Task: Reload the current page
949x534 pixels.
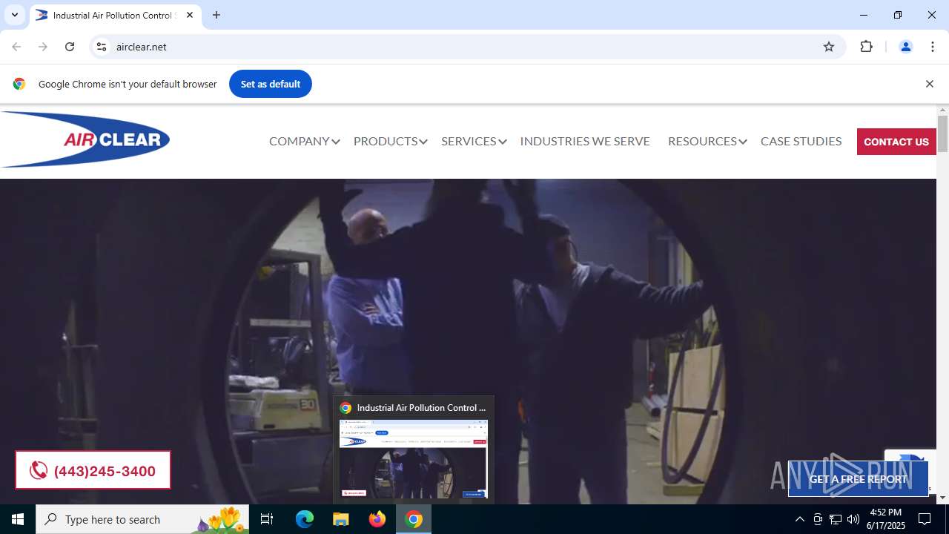Action: click(x=70, y=47)
